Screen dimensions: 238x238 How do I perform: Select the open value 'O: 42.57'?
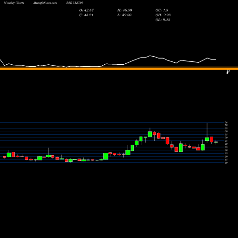tap(87, 10)
